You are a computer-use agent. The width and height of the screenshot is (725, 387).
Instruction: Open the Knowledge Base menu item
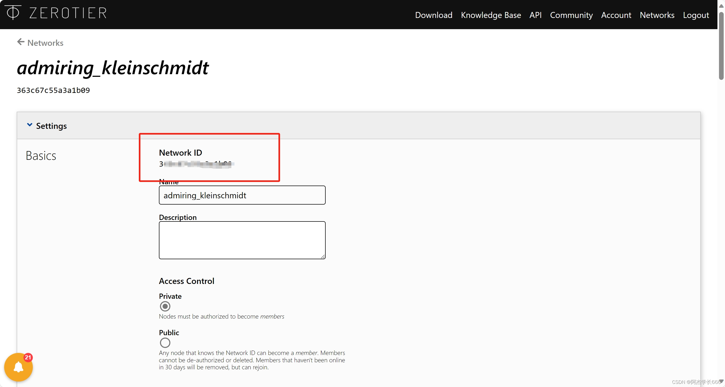[491, 15]
